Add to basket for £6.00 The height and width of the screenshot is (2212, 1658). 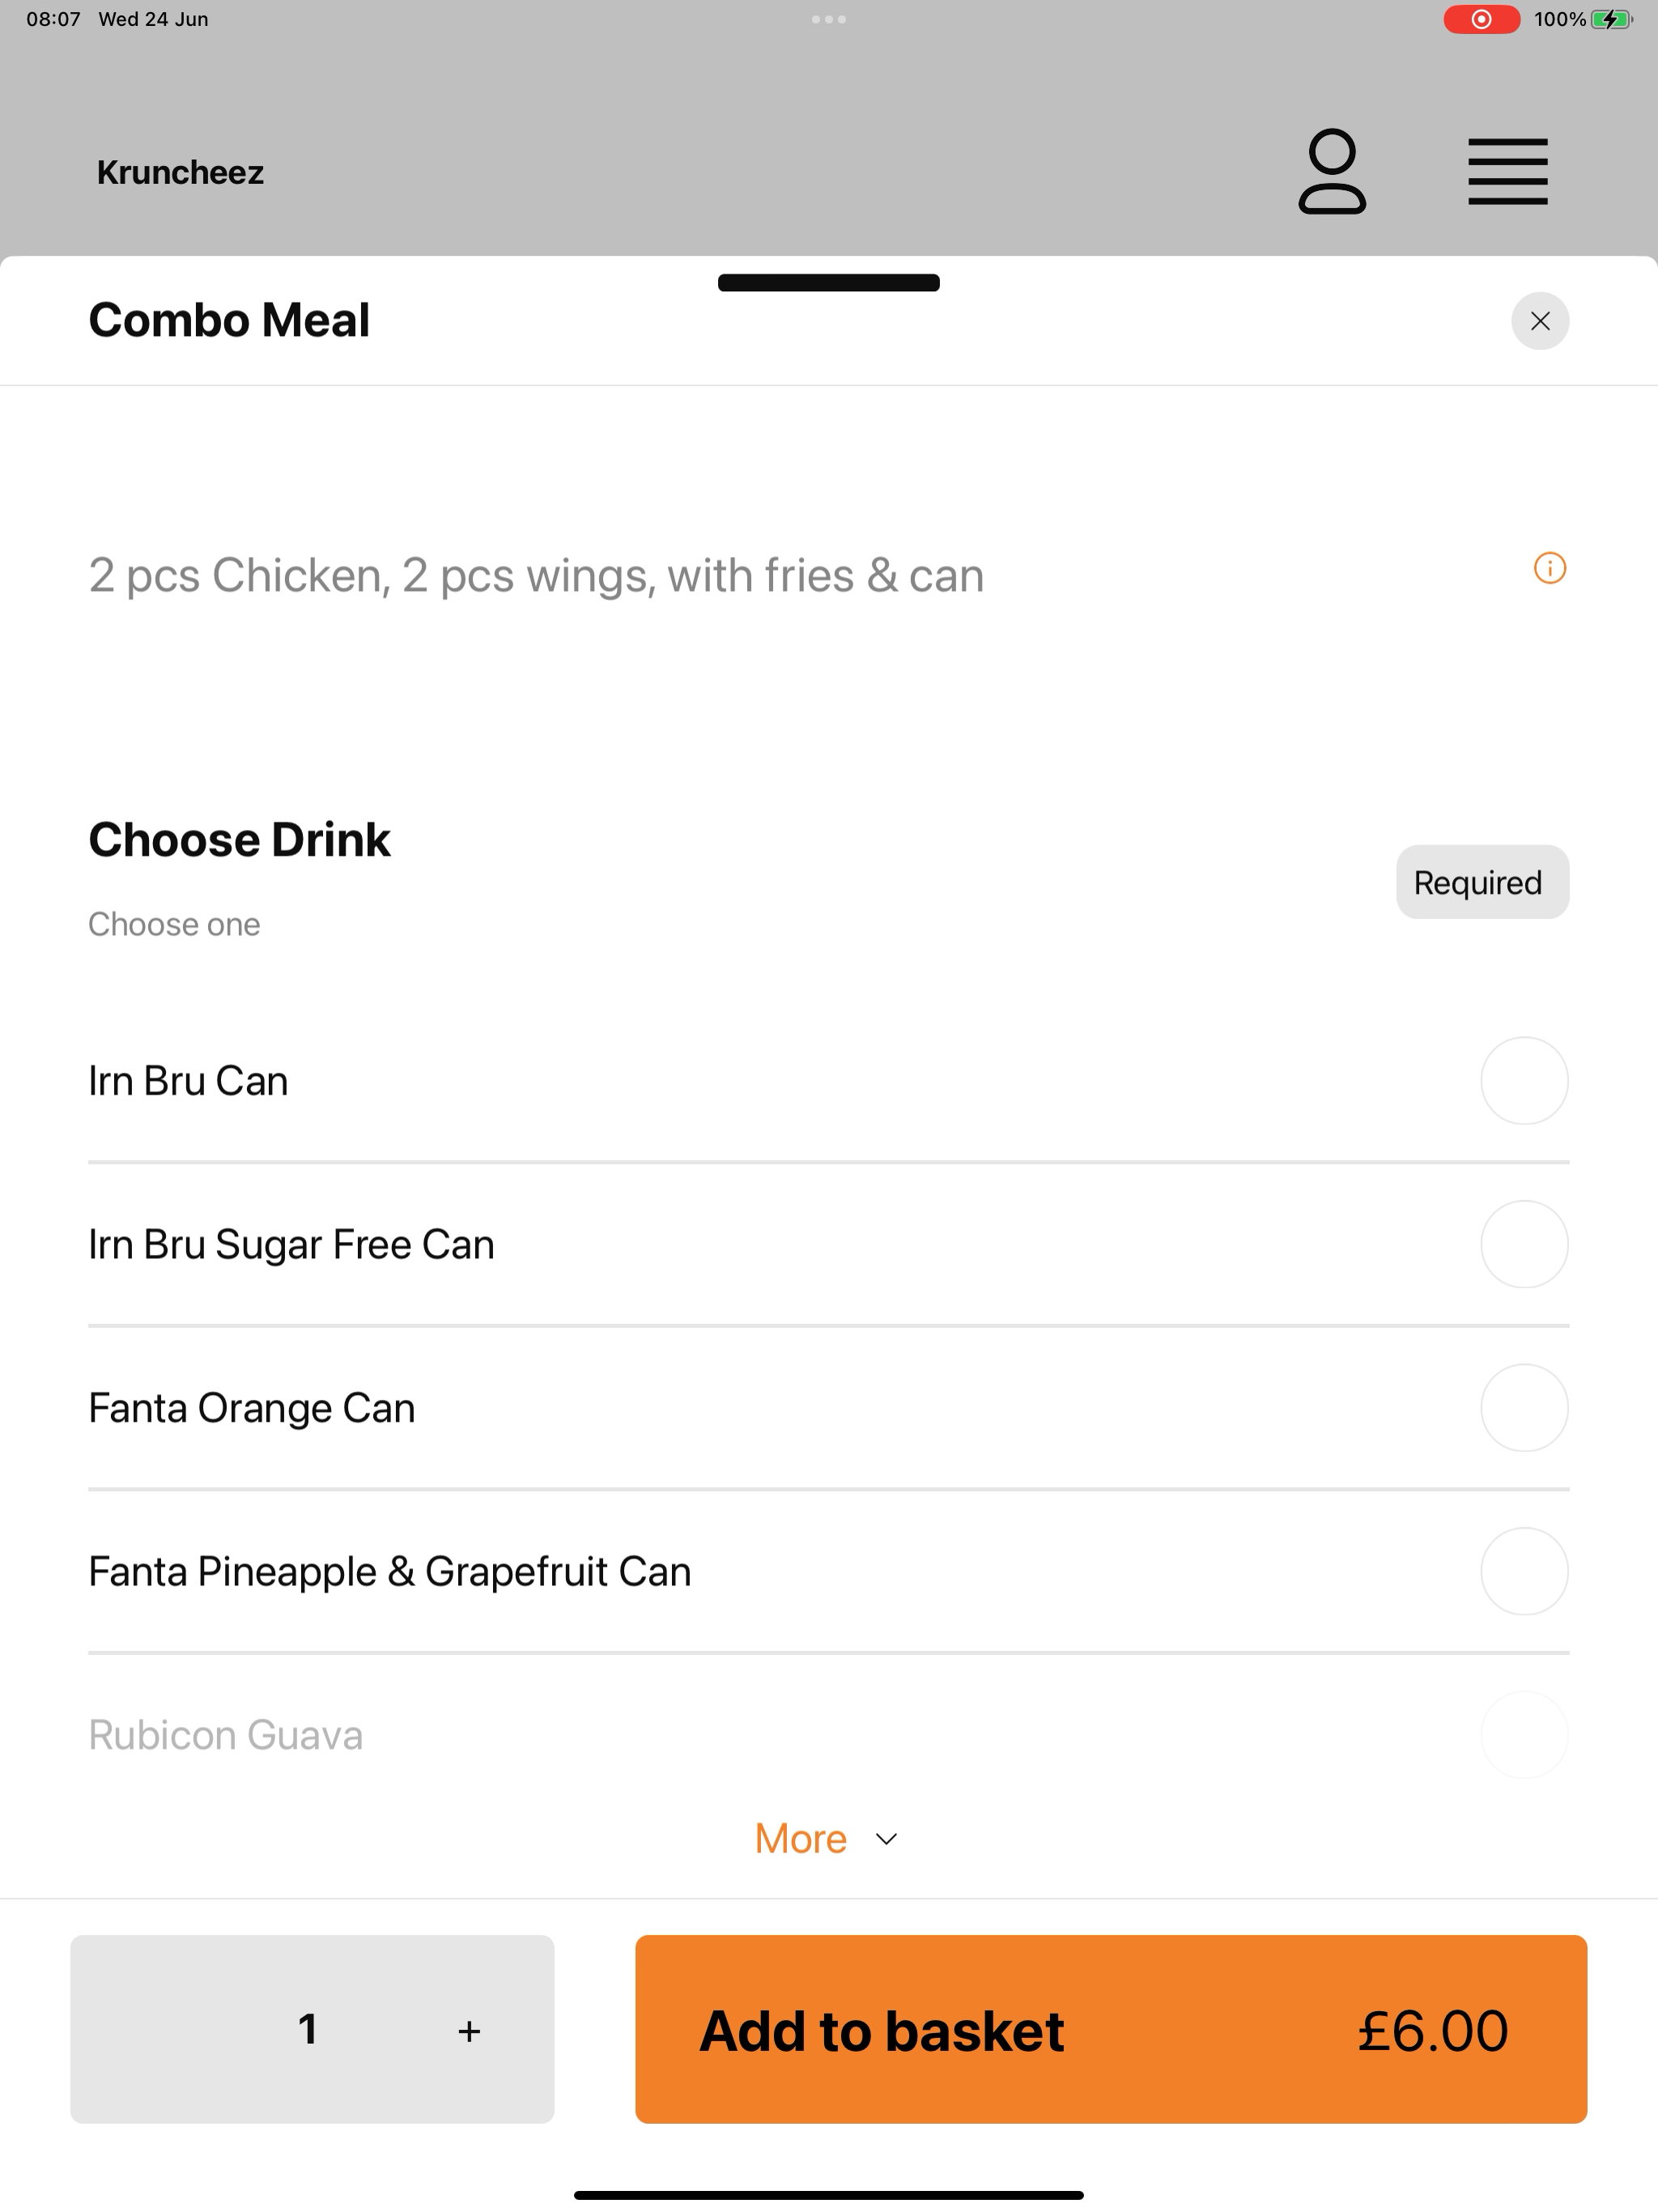tap(1110, 2029)
